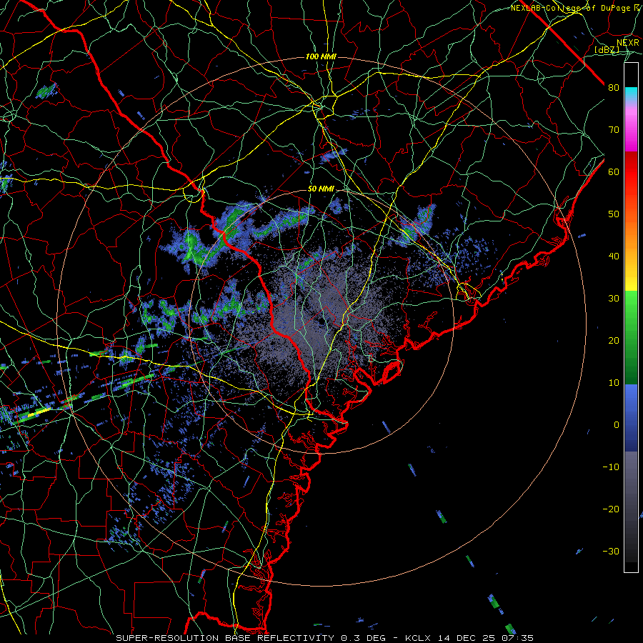Click the 30 value on the dBZ scale
The image size is (643, 643).
[x=614, y=299]
